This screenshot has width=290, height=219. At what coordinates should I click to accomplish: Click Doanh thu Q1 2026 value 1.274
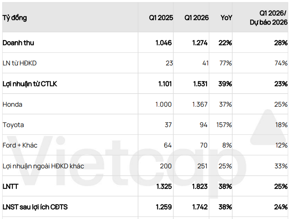200,43
